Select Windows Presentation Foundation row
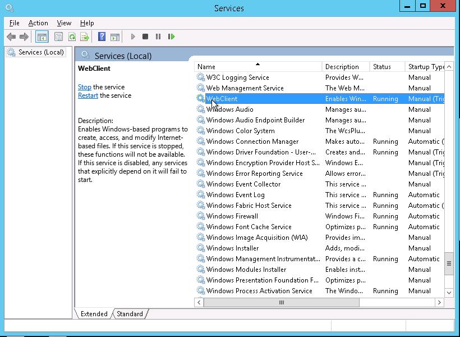 coord(320,280)
